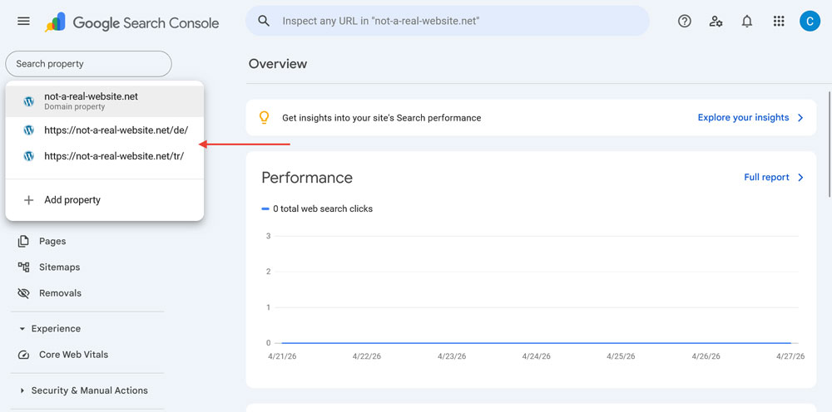
Task: Click the Get insights banner text
Action: point(382,118)
